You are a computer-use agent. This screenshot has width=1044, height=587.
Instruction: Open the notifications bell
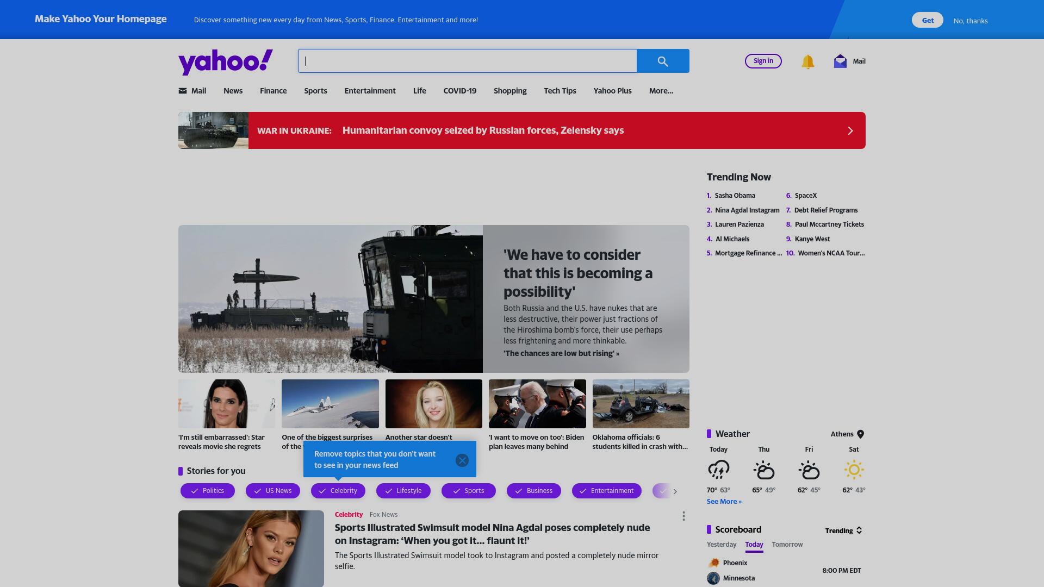807,61
